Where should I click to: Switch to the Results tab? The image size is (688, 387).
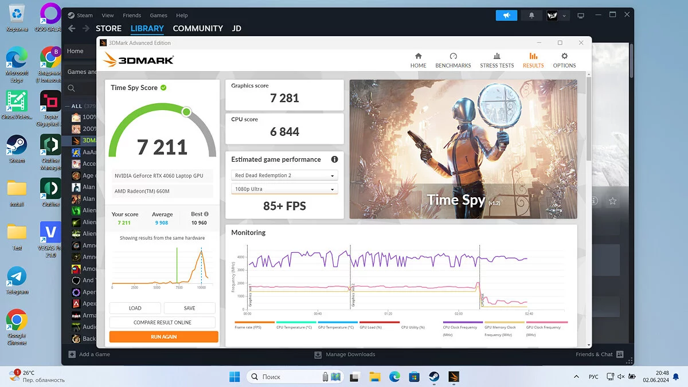533,60
